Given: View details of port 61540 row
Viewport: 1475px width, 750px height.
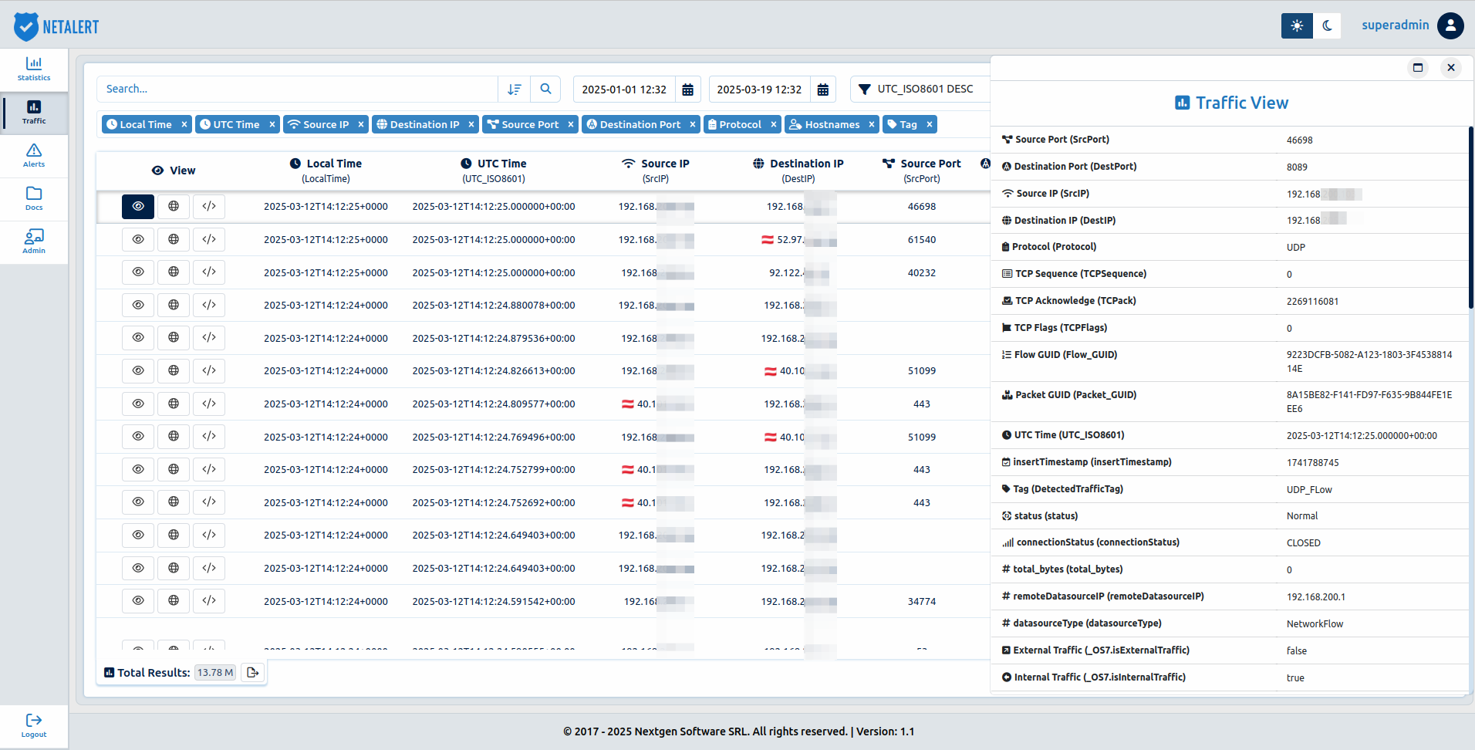Looking at the screenshot, I should (x=138, y=239).
